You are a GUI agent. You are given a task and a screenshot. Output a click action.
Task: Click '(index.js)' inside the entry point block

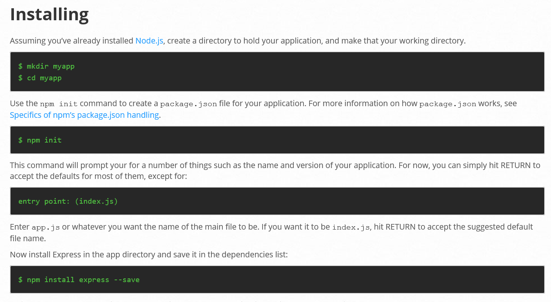click(96, 201)
